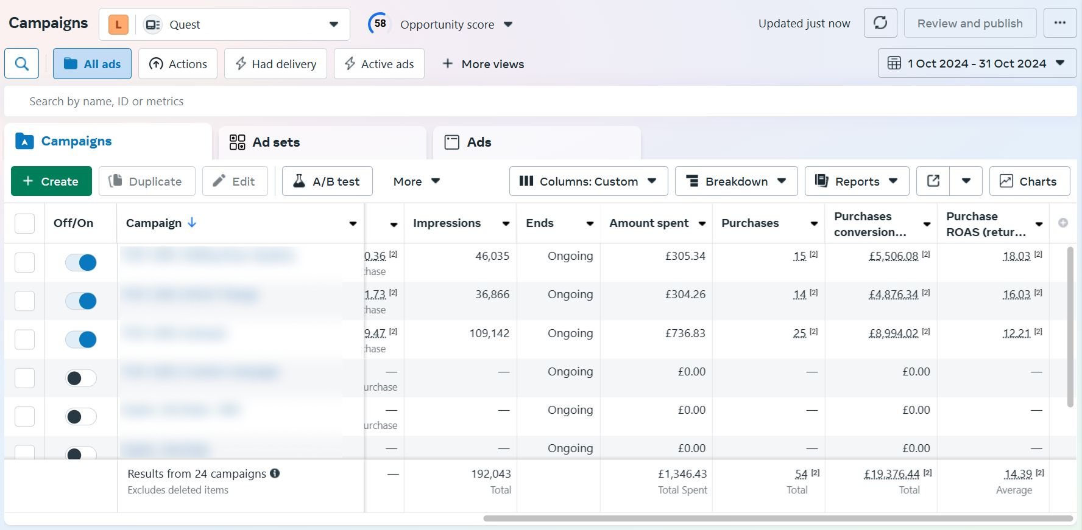Enable the fourth campaign's off toggle
1082x530 pixels.
[x=81, y=378]
